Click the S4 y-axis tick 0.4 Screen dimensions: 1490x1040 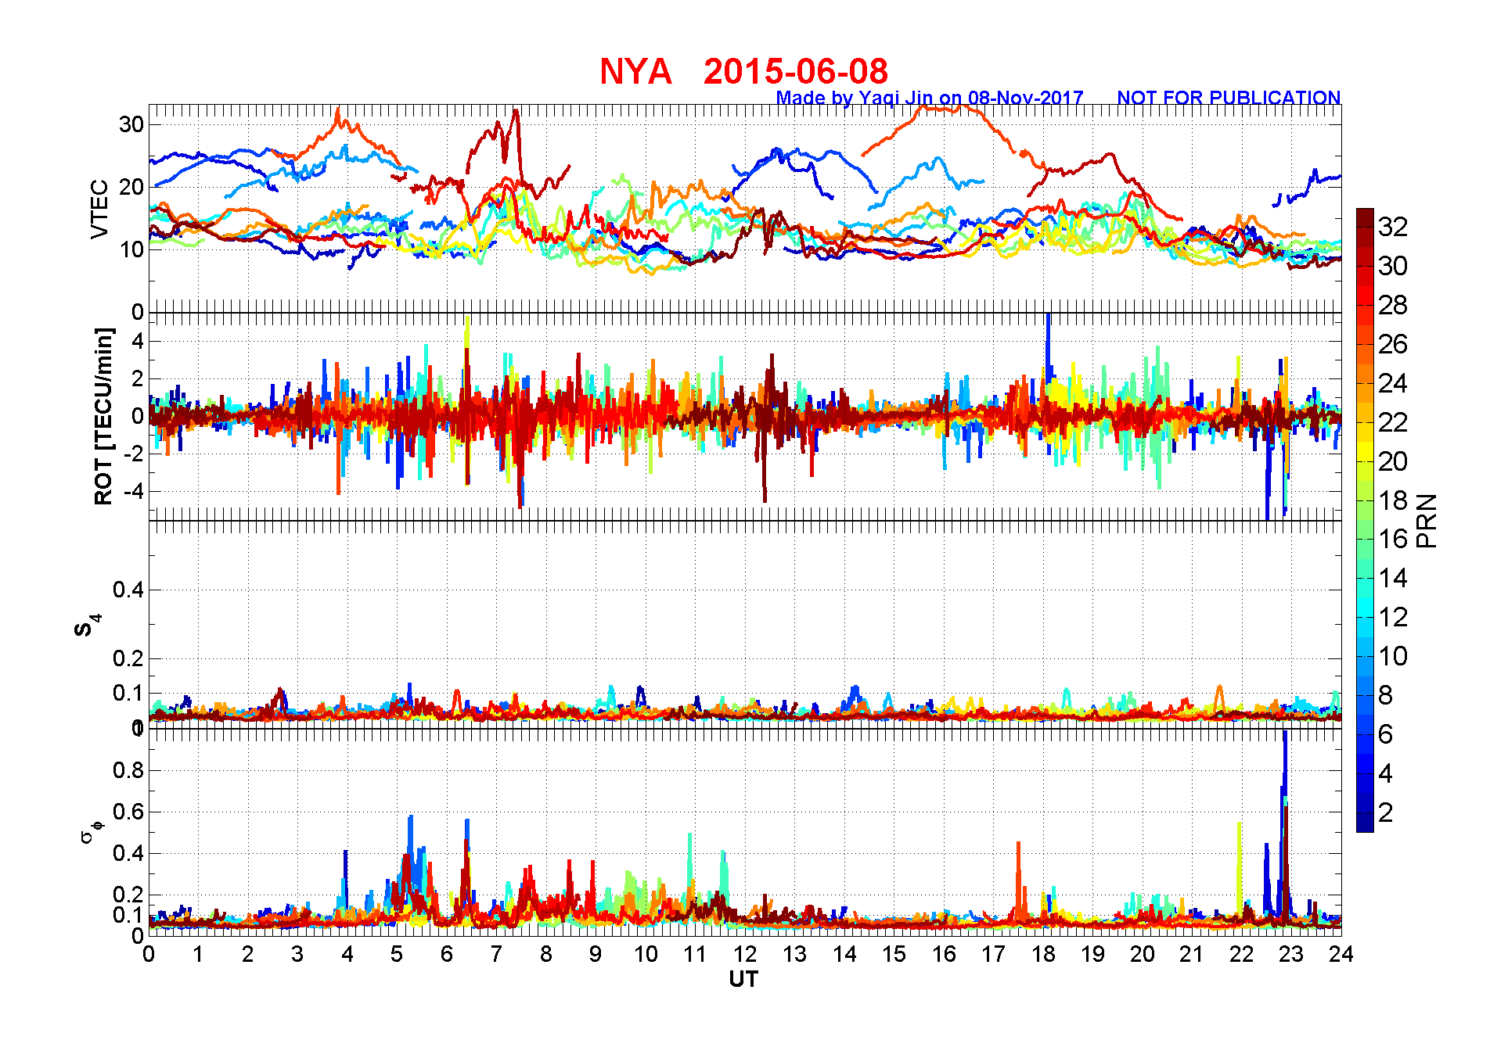(x=128, y=590)
